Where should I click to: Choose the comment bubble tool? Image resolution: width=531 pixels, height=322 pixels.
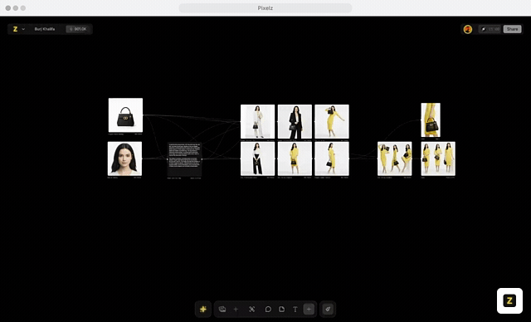pos(268,309)
